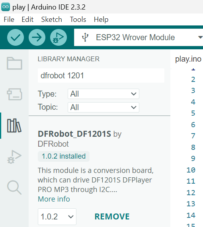
Task: Open the More info link
Action: click(x=54, y=199)
